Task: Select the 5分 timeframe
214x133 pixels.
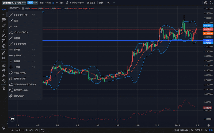Action: [x=42, y=3]
